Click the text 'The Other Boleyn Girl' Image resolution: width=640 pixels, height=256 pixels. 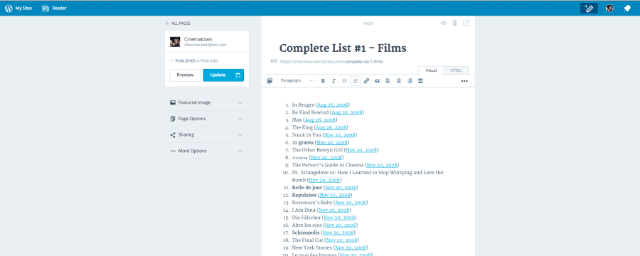point(316,150)
